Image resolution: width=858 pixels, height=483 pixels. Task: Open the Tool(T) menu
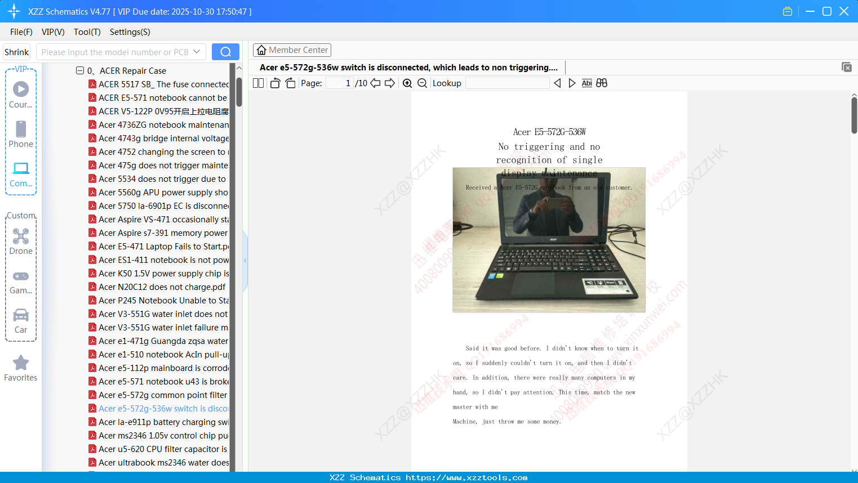click(x=87, y=32)
